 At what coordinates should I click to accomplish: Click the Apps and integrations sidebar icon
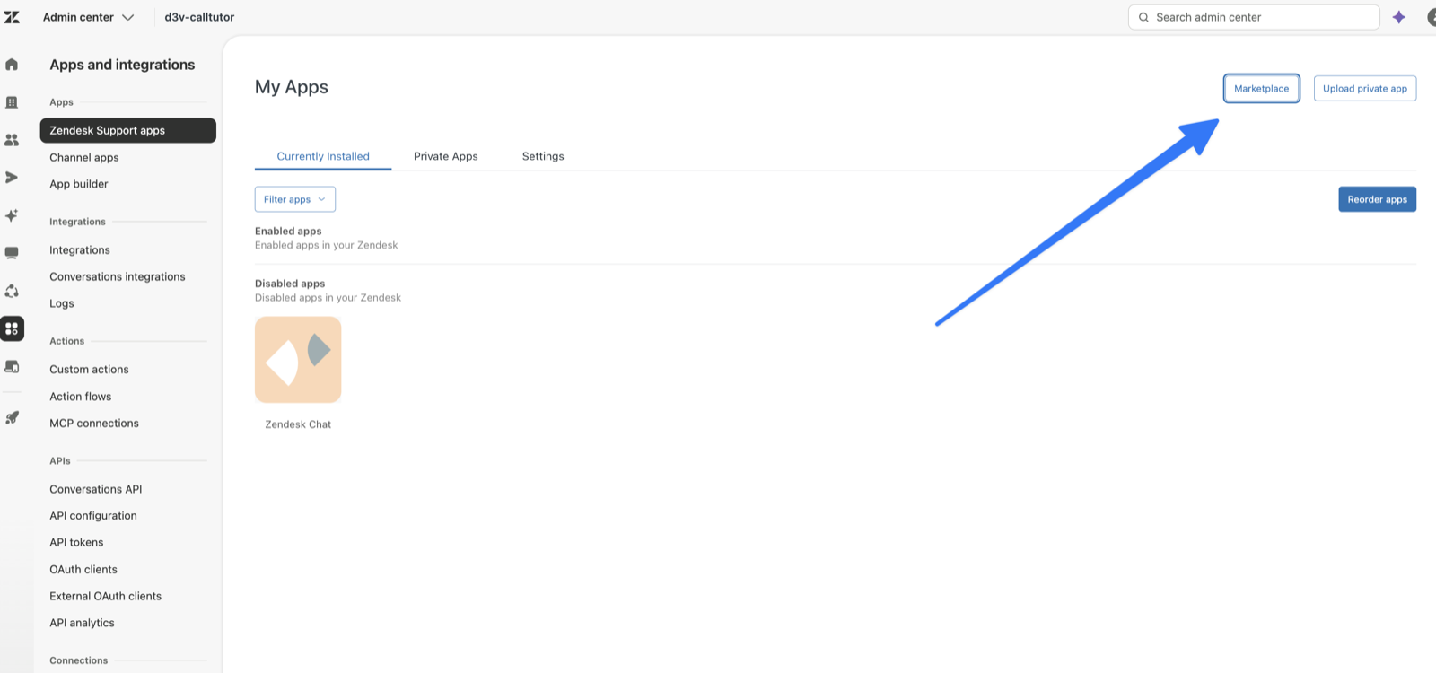point(12,328)
